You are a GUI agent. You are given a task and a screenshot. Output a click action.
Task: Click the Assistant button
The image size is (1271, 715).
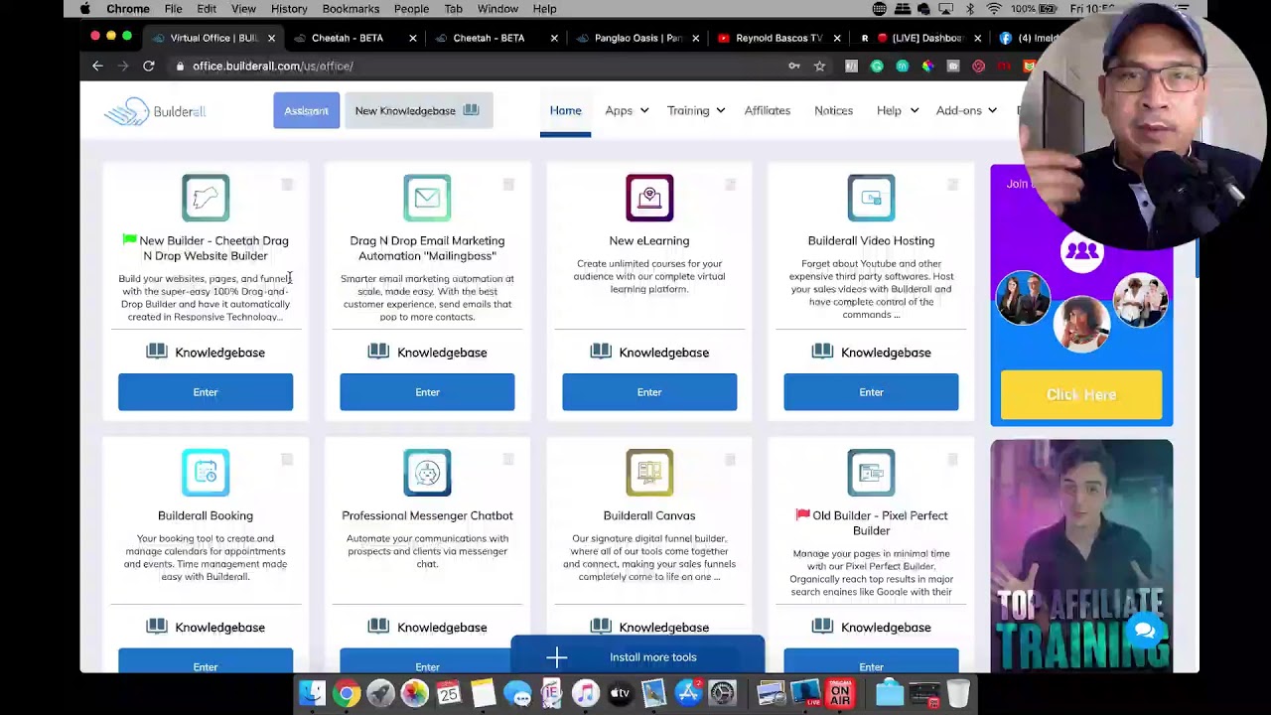307,110
